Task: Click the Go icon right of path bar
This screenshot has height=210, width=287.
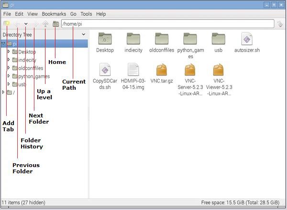Action: [280, 24]
